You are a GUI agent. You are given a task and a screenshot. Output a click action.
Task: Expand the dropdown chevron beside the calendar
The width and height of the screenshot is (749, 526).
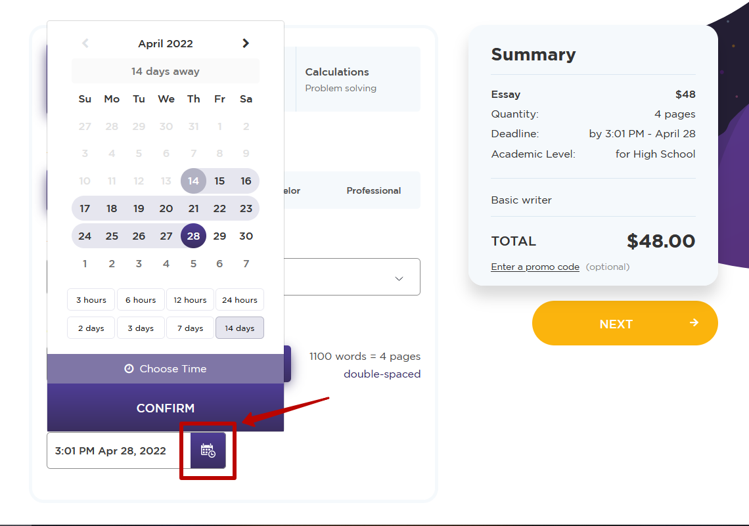tap(399, 278)
